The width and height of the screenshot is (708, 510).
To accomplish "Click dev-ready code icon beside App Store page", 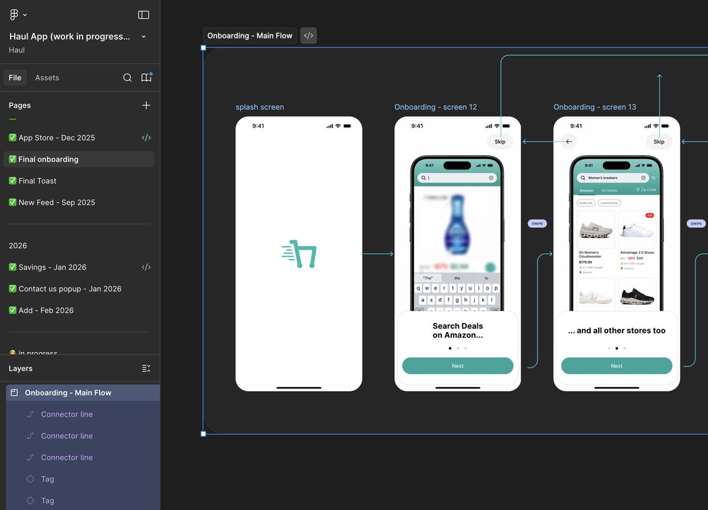I will [146, 138].
